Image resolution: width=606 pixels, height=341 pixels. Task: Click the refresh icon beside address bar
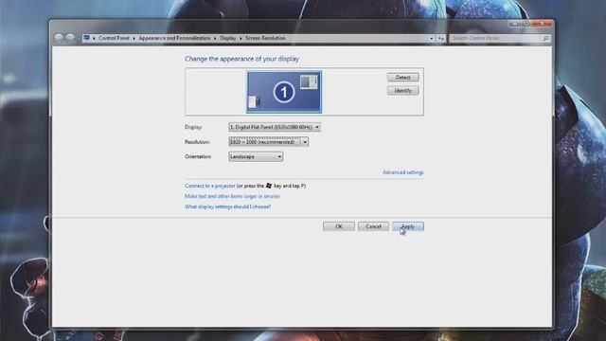coord(441,38)
